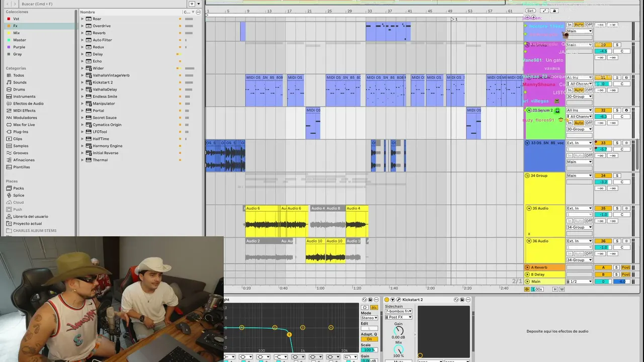Open the Efectos de Audio category icon
The width and height of the screenshot is (644, 362).
(9, 104)
